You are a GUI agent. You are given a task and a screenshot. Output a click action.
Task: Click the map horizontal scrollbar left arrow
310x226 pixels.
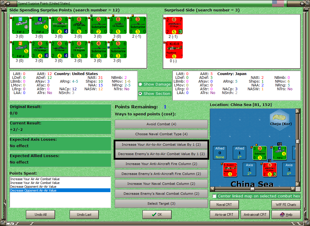212,189
